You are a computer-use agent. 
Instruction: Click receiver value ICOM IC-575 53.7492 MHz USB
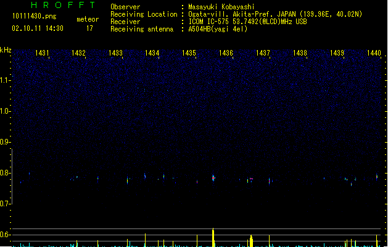pos(248,22)
